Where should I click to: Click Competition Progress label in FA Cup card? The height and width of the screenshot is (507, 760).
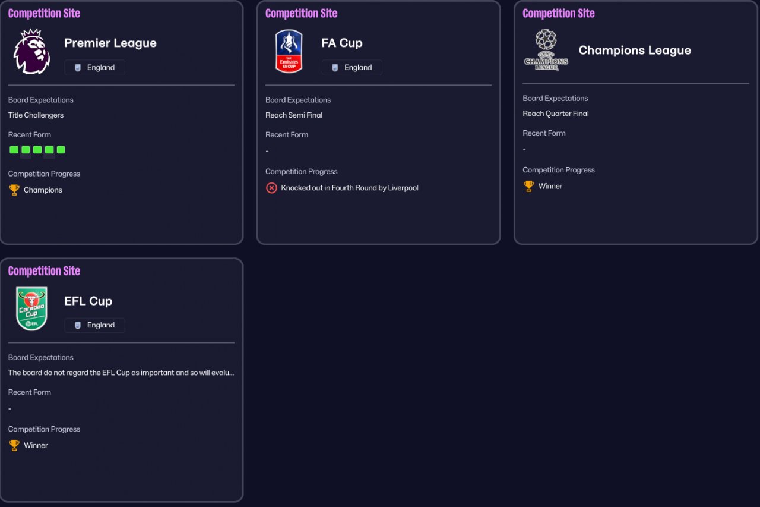(x=301, y=172)
